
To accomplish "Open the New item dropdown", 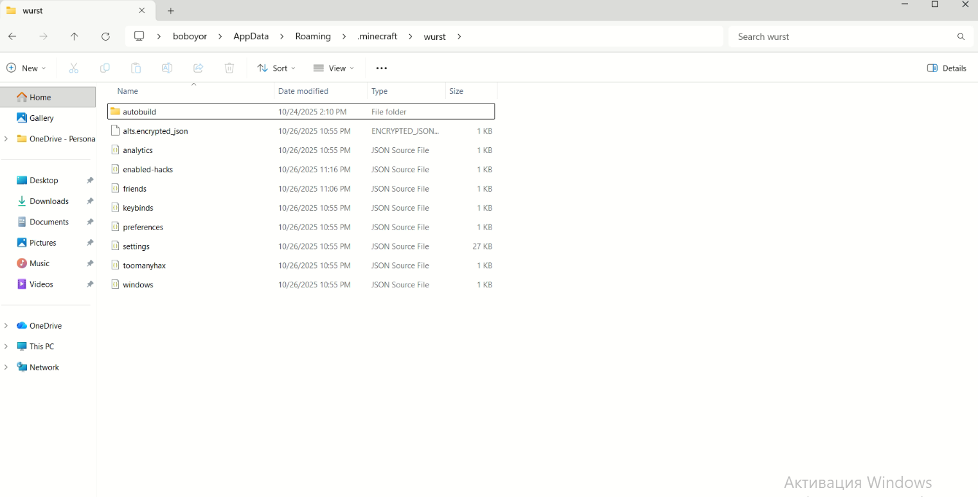I will click(26, 68).
